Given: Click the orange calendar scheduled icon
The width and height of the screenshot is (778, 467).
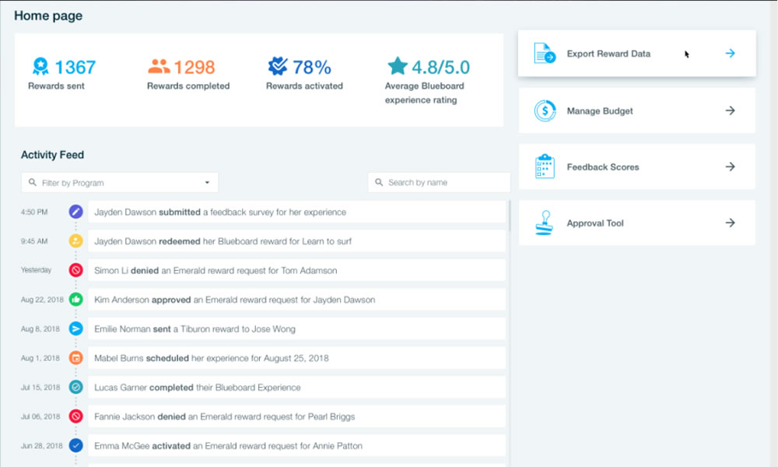Looking at the screenshot, I should pyautogui.click(x=75, y=358).
